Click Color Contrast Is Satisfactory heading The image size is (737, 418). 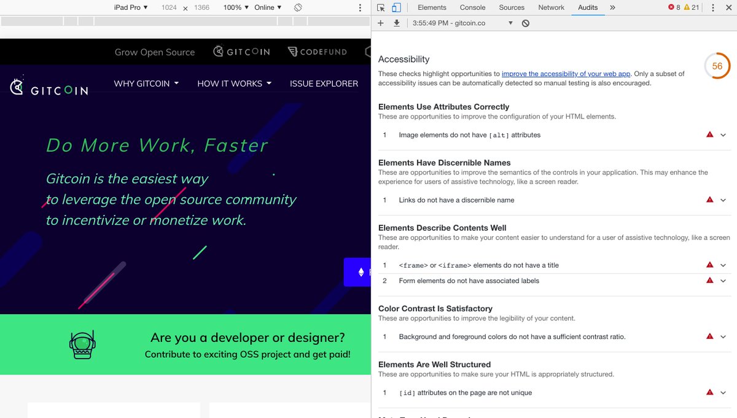click(x=435, y=309)
